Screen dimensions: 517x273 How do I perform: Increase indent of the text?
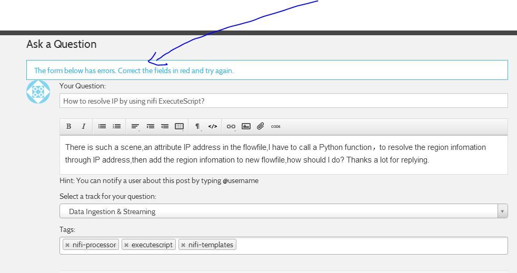tap(151, 126)
